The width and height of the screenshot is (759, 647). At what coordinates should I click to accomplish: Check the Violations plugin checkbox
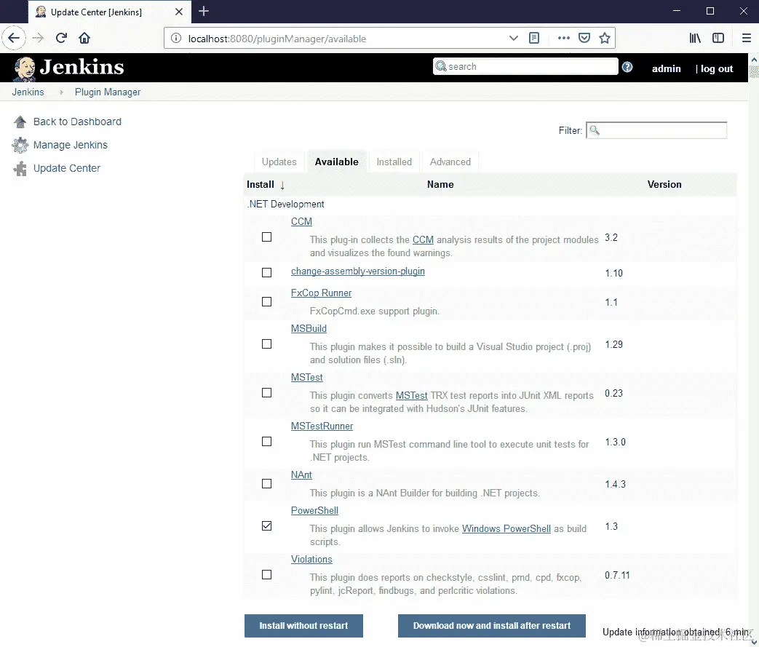point(267,575)
